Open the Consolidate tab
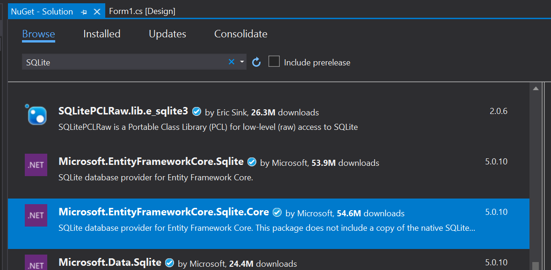The image size is (551, 270). (241, 34)
